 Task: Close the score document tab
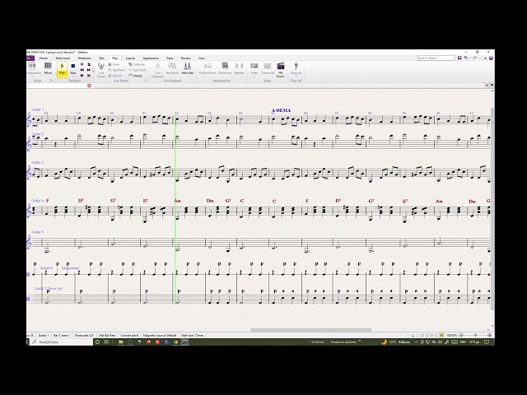90,86
